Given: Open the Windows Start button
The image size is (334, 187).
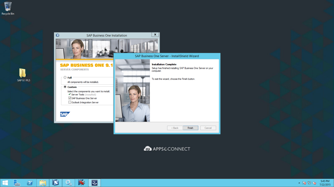Looking at the screenshot, I should 5,183.
